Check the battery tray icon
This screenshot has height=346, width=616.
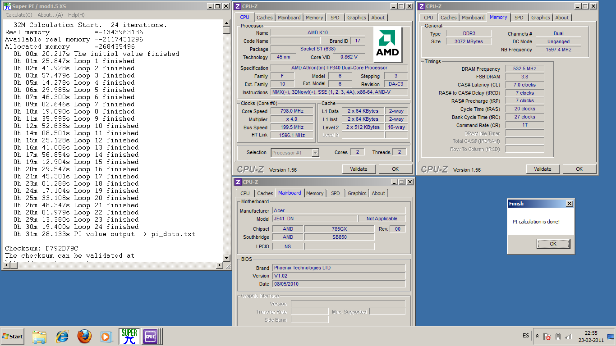coord(558,337)
